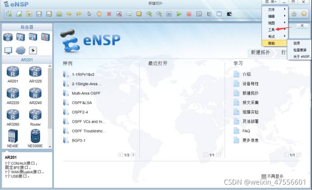Open the sample topologies toolbar icon
This screenshot has width=312, height=190.
click(x=29, y=14)
